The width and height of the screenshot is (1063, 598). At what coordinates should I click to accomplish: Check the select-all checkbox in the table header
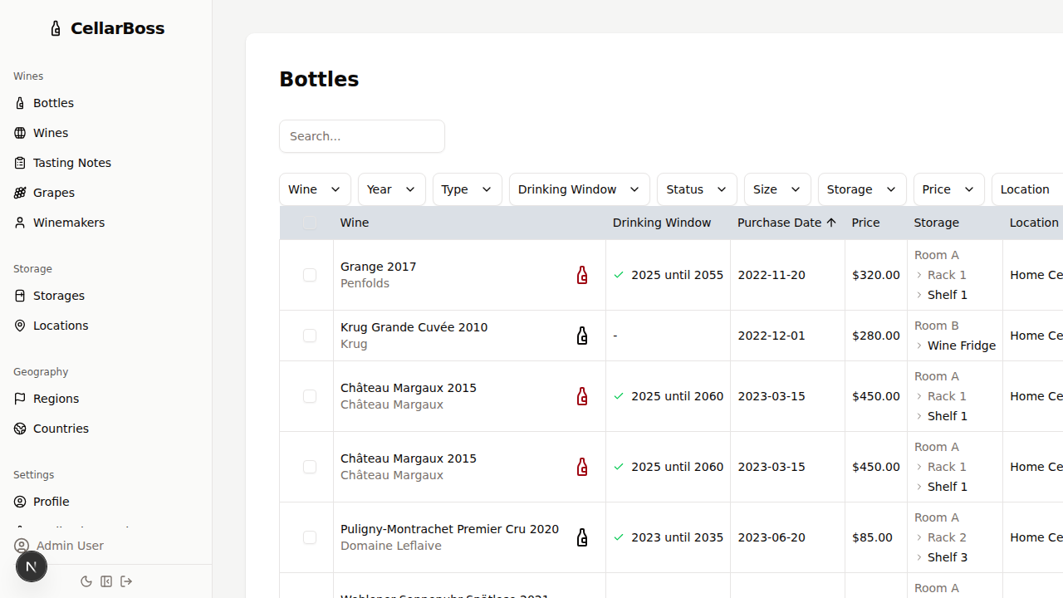(310, 223)
